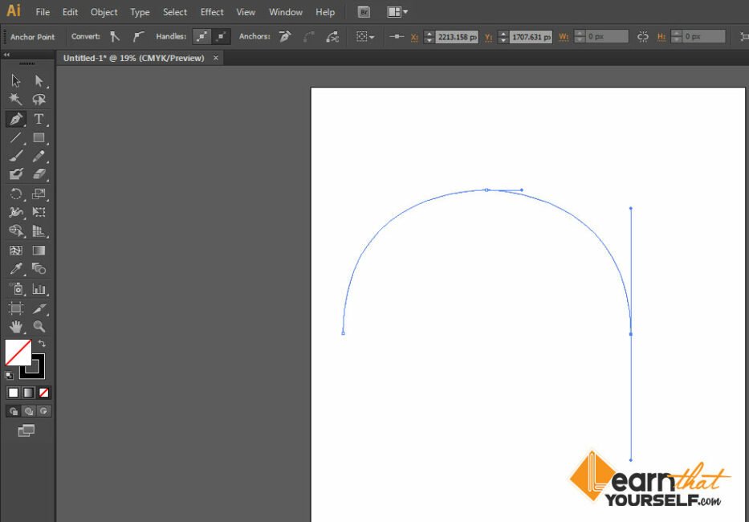Open the Object menu
Viewport: 749px width, 522px height.
coord(104,11)
